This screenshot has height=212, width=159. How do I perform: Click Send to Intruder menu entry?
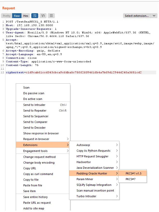tap(34, 105)
